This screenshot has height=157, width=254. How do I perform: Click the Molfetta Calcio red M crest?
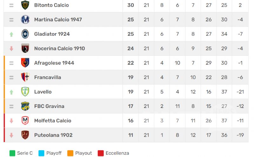(25, 121)
